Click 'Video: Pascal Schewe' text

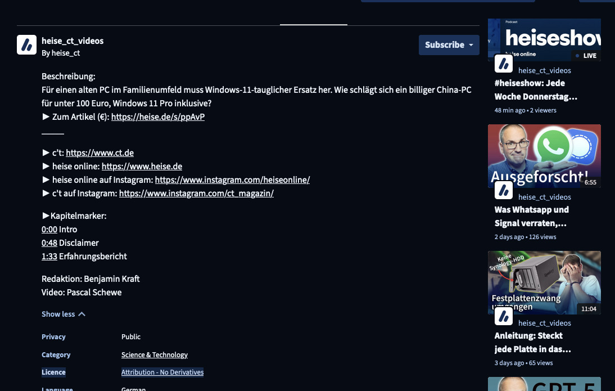click(82, 293)
